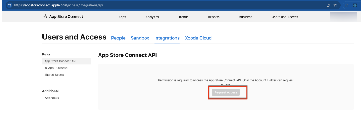Click the Keys sidebar heading
Viewport: 361px width, 113px height.
[x=46, y=54]
